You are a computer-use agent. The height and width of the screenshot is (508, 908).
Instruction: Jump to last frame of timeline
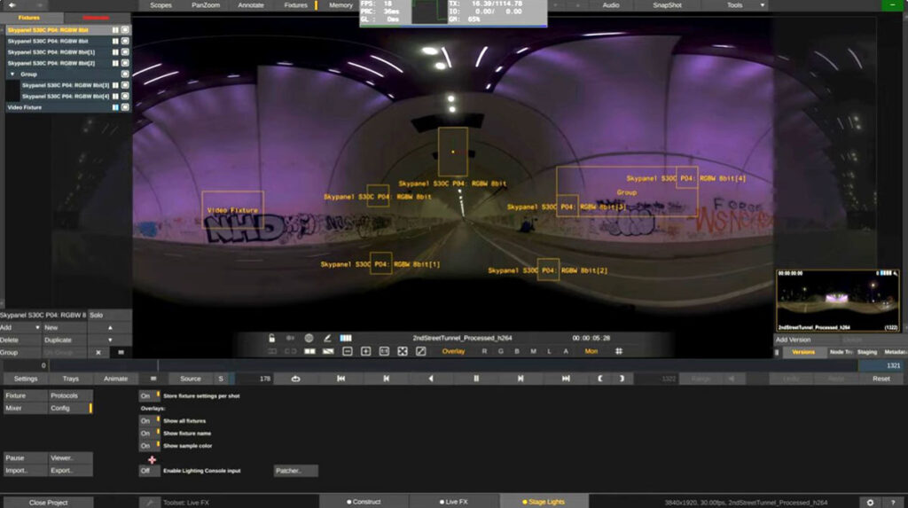pos(566,379)
